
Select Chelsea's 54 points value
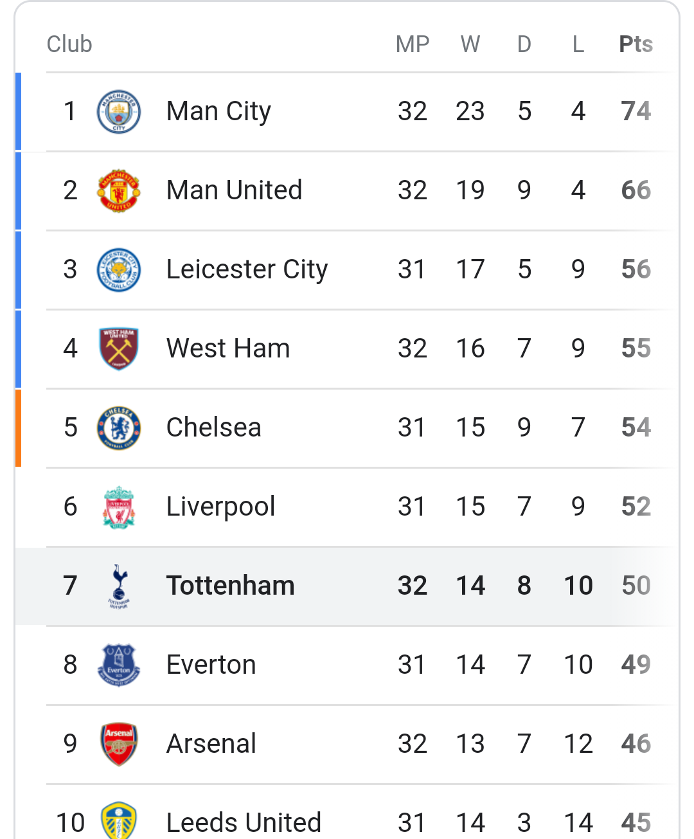point(636,428)
